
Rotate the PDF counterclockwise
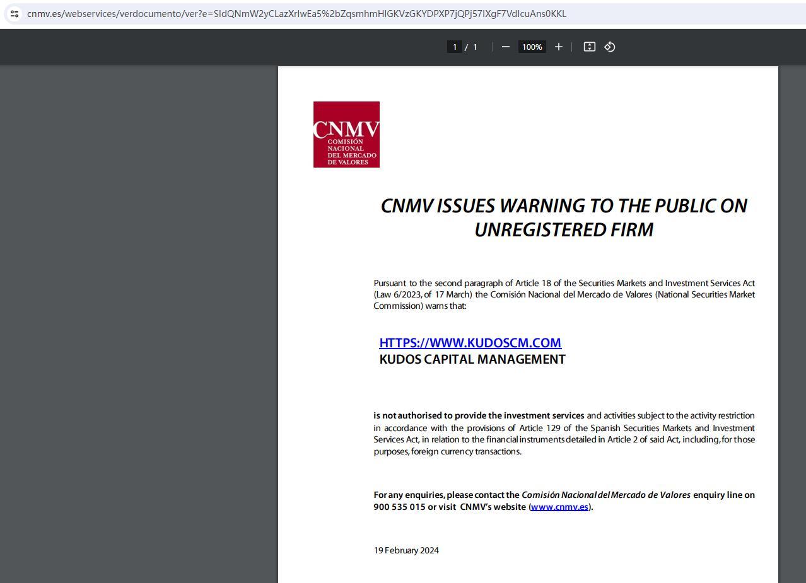click(x=610, y=47)
